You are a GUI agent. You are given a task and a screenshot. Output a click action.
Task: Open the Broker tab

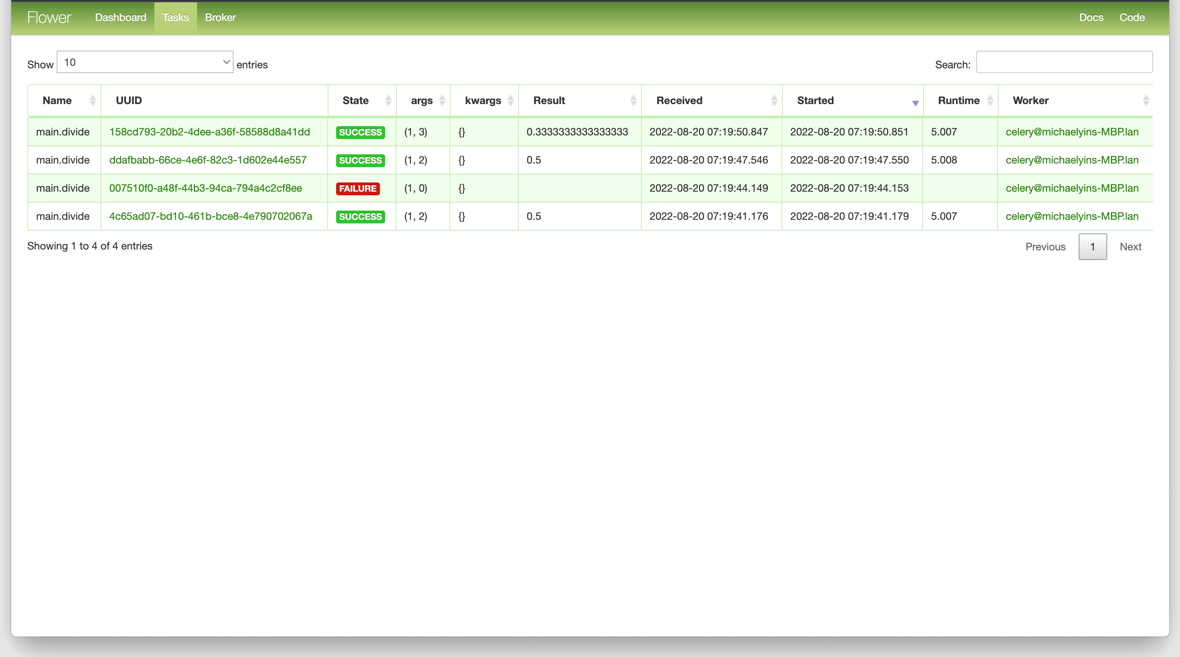coord(220,17)
